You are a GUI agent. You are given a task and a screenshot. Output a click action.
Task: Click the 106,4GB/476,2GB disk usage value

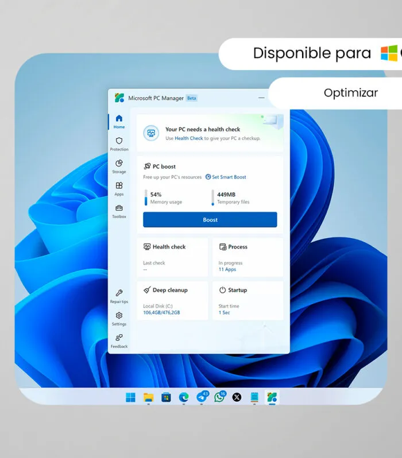[161, 313]
